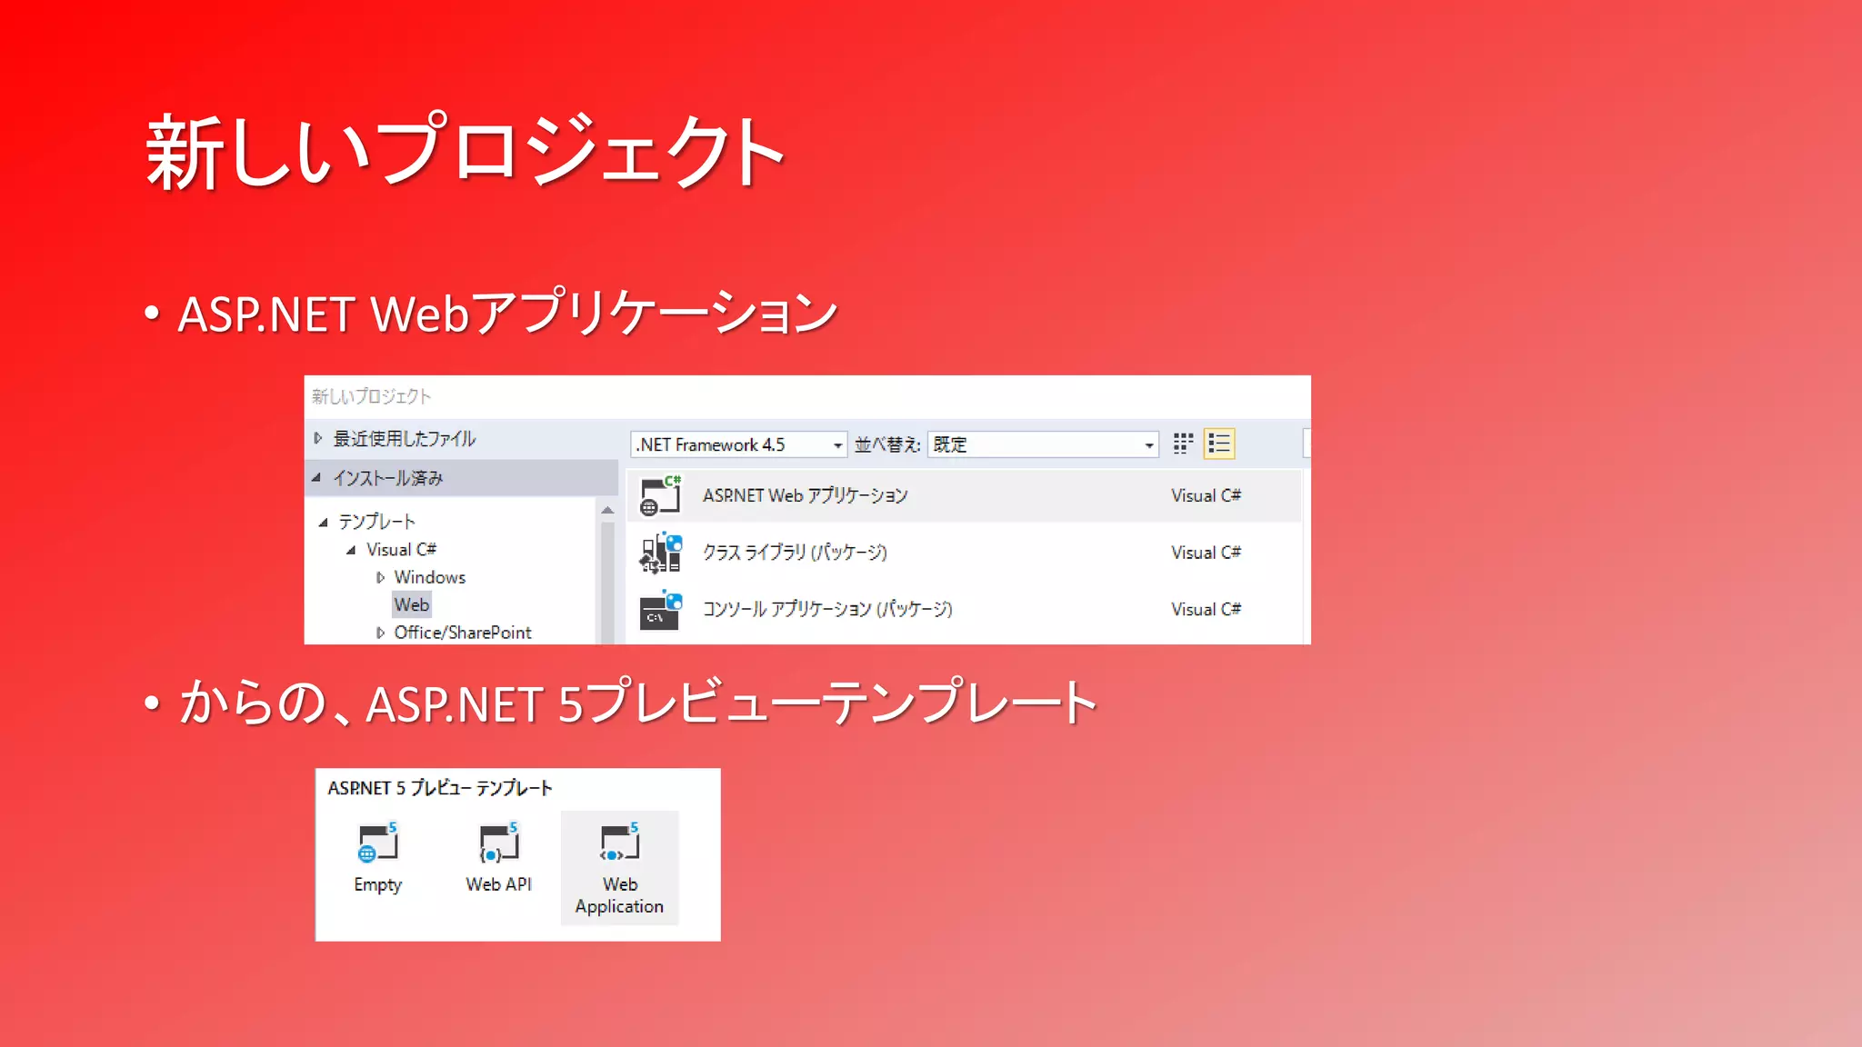Screen dimensions: 1862x1047
Task: Select the Office/SharePoint tree item label
Action: pos(463,633)
